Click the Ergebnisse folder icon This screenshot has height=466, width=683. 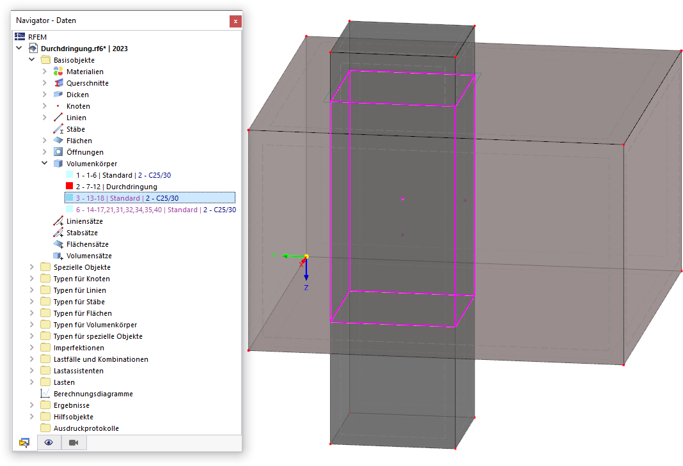(x=45, y=405)
